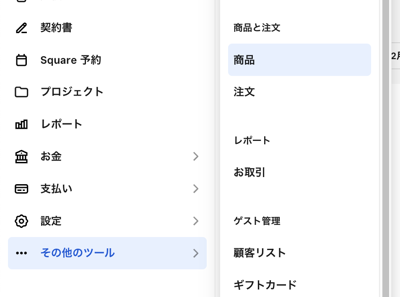Expand the 支払い submenu chevron
Viewport: 400px width, 297px height.
click(196, 189)
